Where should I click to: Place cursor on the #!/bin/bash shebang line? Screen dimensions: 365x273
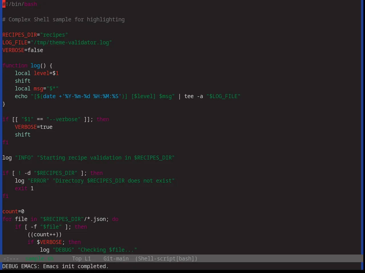click(x=20, y=4)
